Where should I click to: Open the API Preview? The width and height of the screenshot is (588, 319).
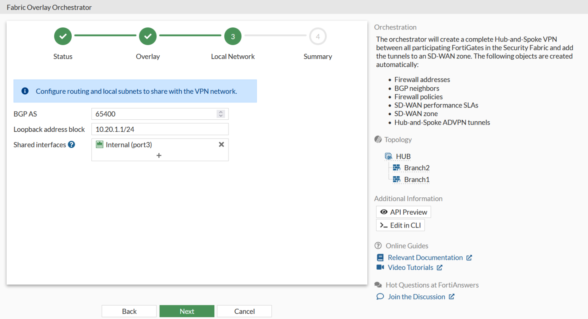click(x=403, y=212)
